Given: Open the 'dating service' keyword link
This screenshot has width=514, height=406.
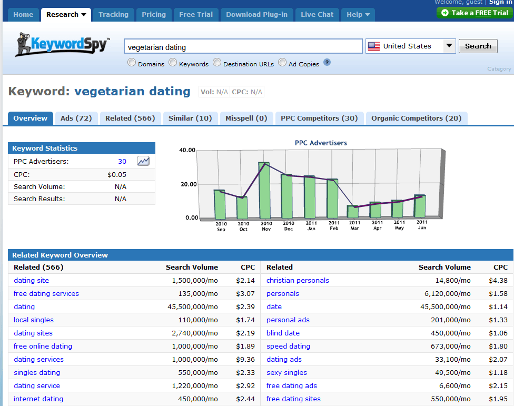Looking at the screenshot, I should point(37,385).
